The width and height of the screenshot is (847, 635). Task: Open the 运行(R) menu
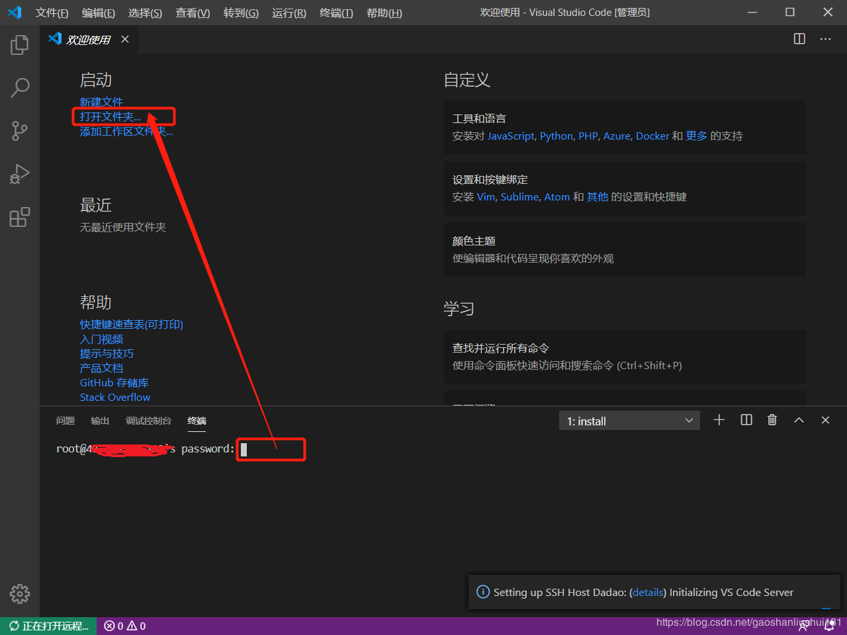[289, 13]
